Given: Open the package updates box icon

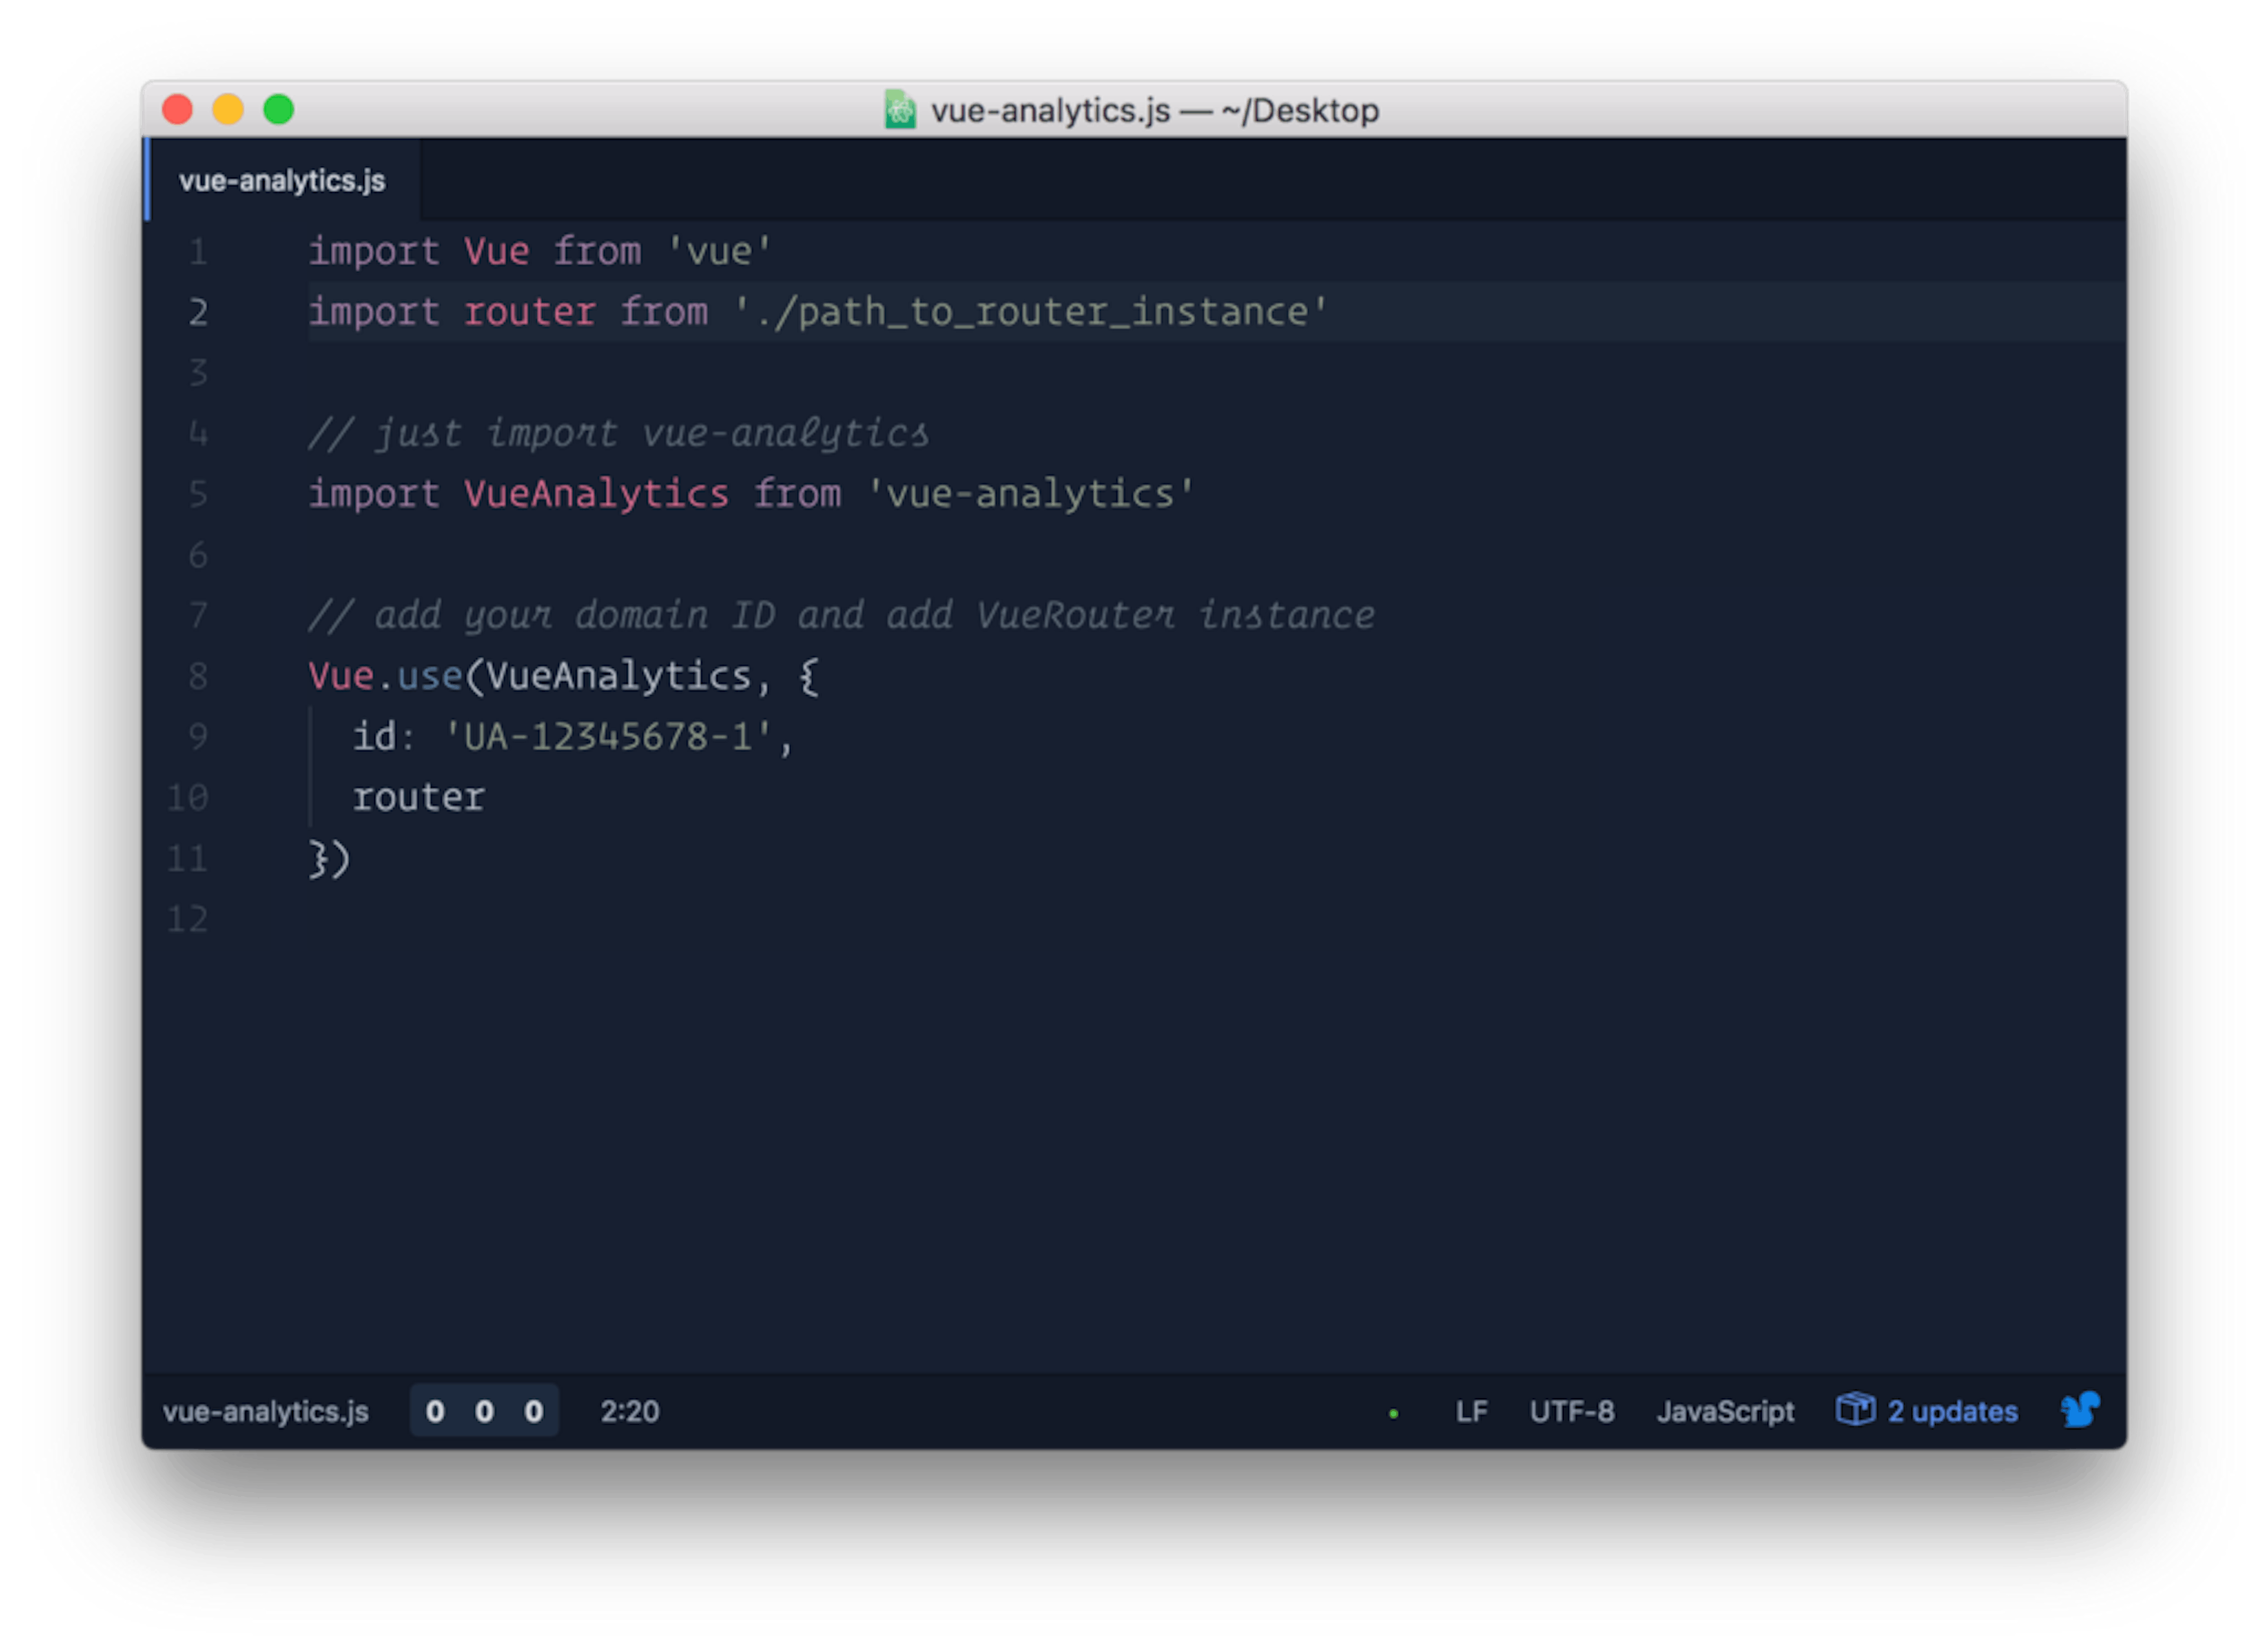Looking at the screenshot, I should pyautogui.click(x=1855, y=1410).
